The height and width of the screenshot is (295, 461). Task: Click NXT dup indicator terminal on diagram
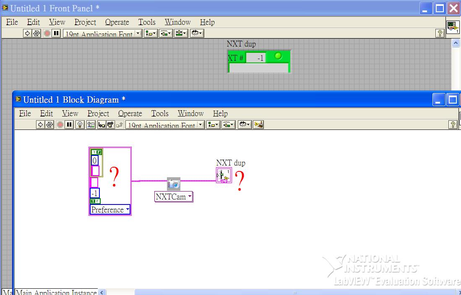pyautogui.click(x=224, y=176)
